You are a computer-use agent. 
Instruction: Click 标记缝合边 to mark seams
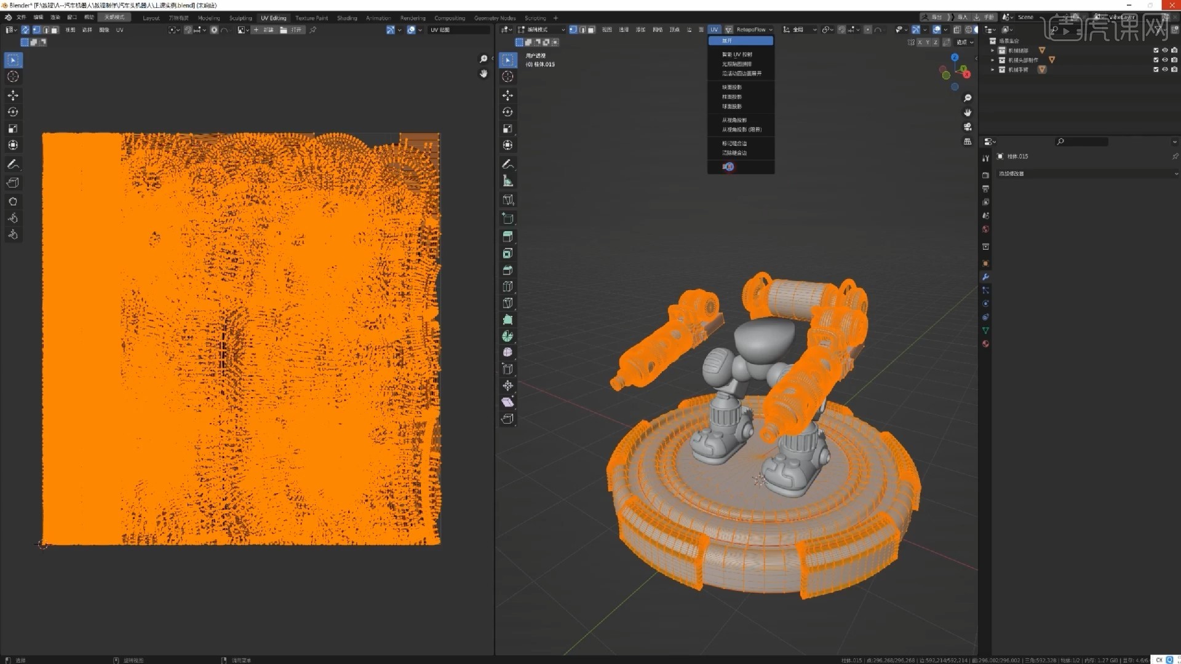tap(734, 143)
